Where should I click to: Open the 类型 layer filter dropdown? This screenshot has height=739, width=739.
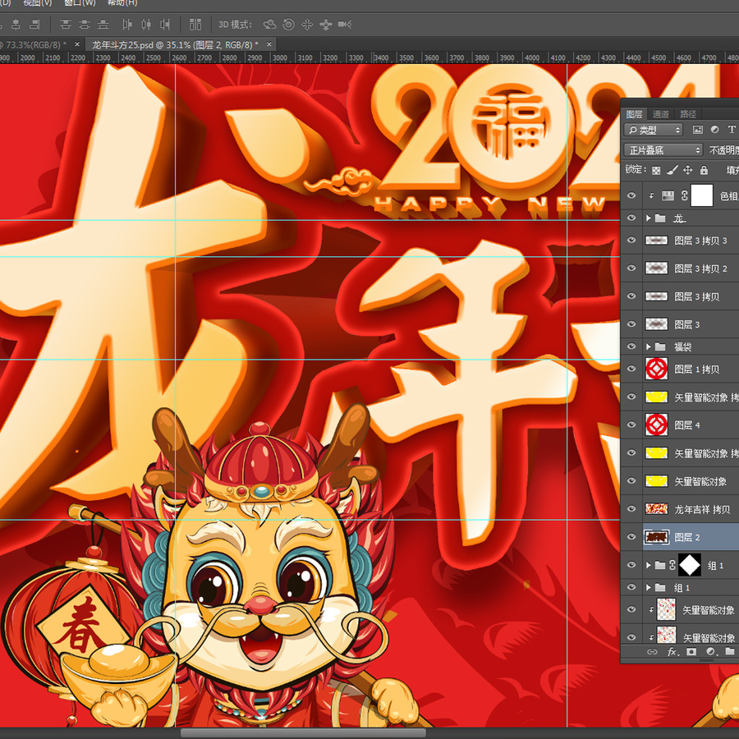point(654,130)
